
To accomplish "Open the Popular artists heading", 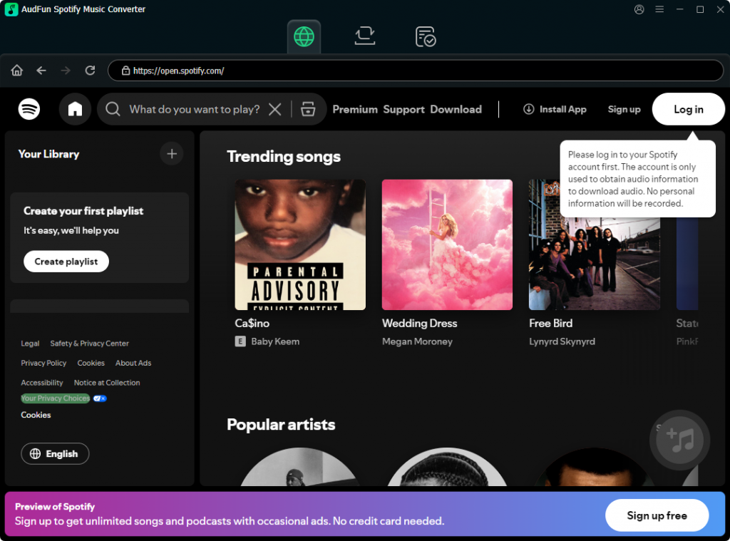I will point(281,425).
